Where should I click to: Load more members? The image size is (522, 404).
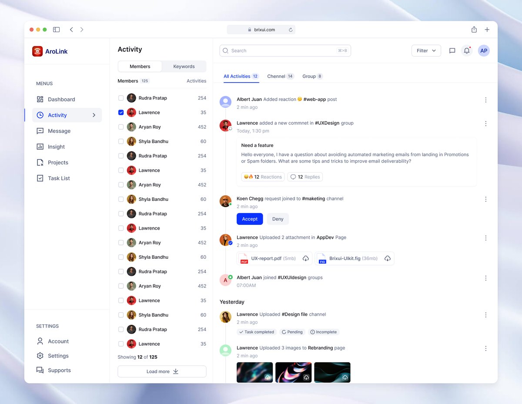pos(162,371)
